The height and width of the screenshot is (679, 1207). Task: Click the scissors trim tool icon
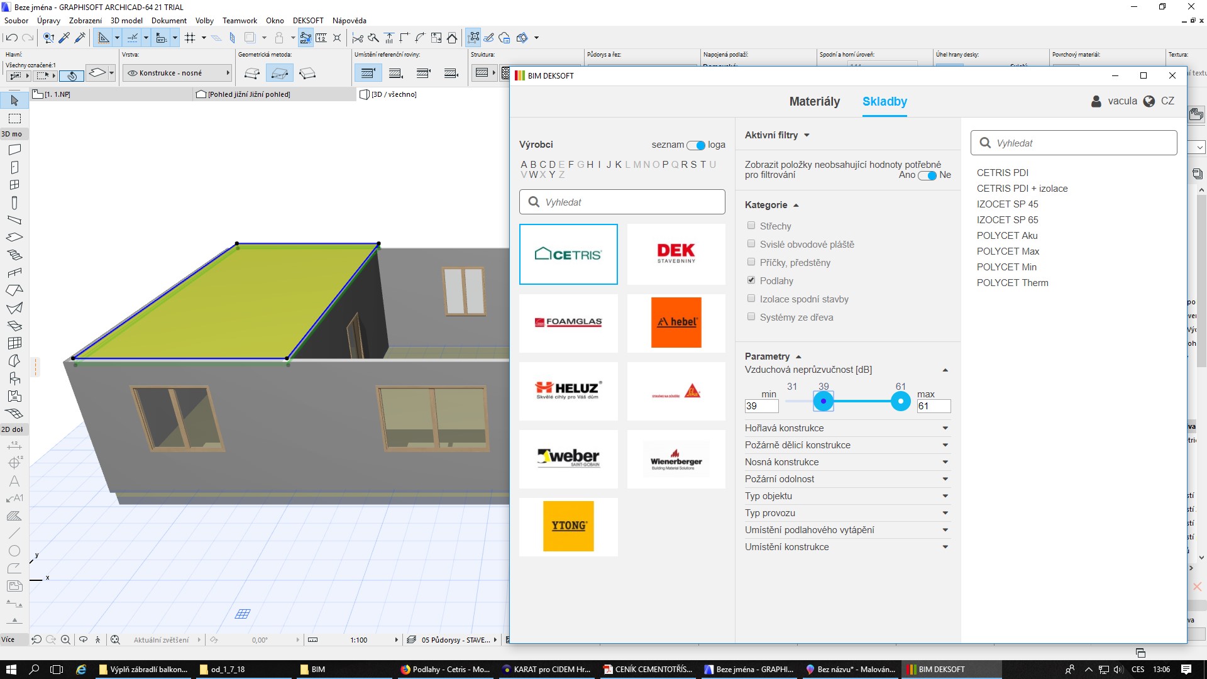click(357, 38)
